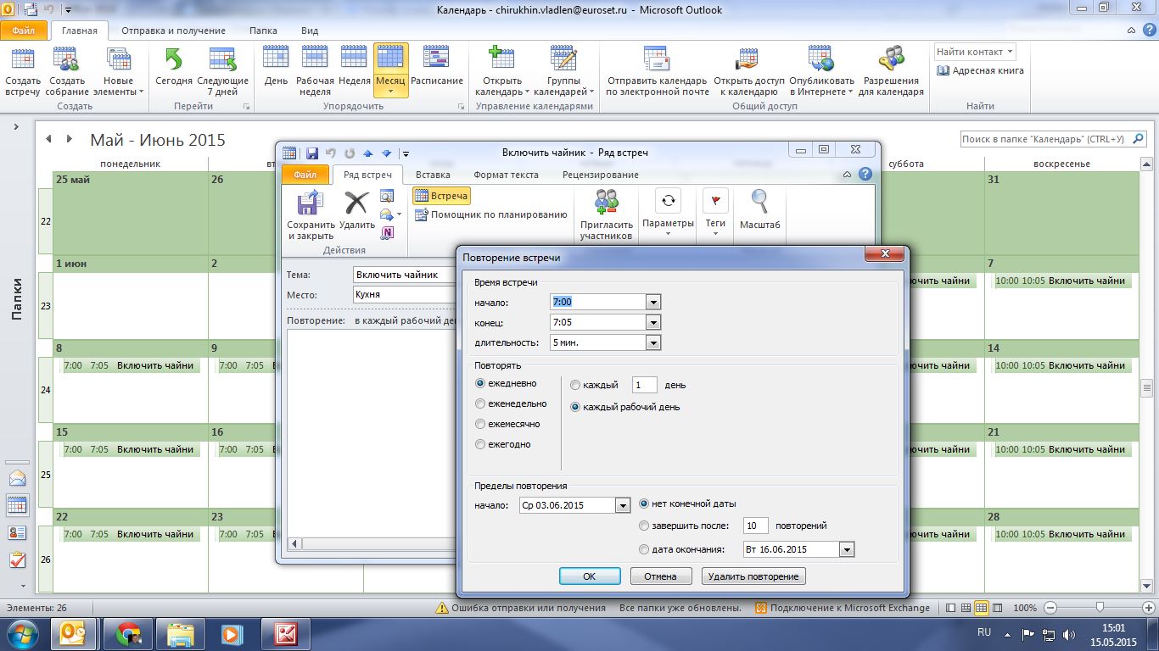Open the Insert tab in meeting window
The height and width of the screenshot is (651, 1159).
pyautogui.click(x=433, y=175)
